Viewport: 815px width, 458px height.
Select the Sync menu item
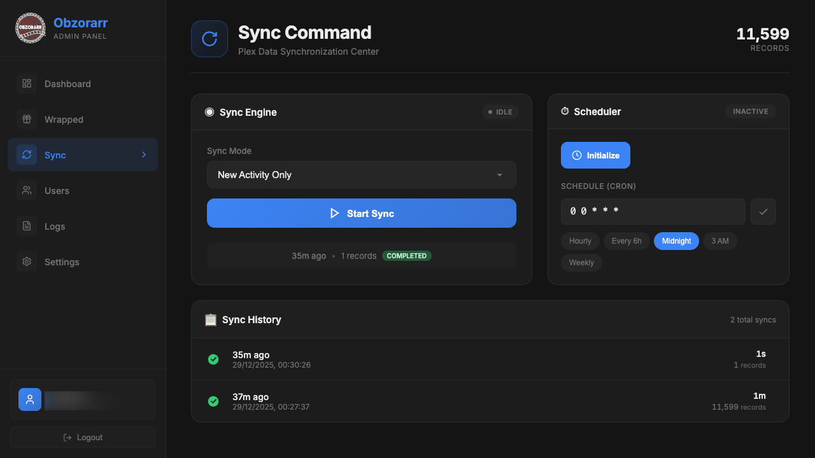83,155
